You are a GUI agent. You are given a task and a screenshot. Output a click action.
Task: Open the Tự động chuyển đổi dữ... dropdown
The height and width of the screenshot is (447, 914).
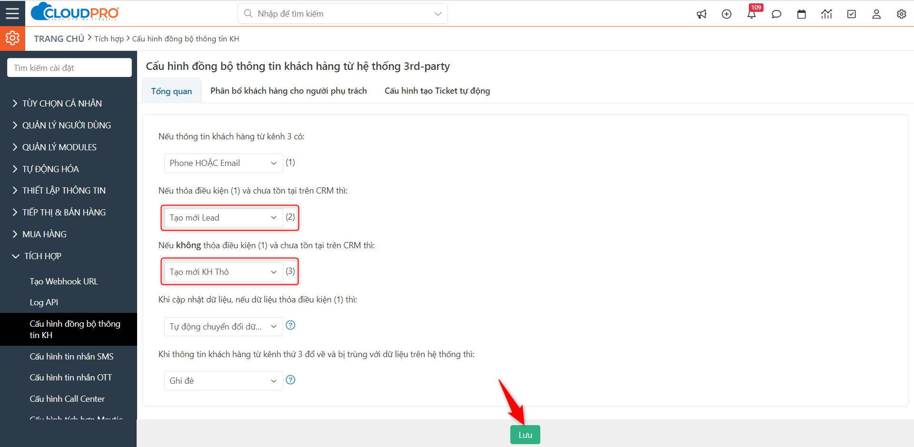click(223, 327)
